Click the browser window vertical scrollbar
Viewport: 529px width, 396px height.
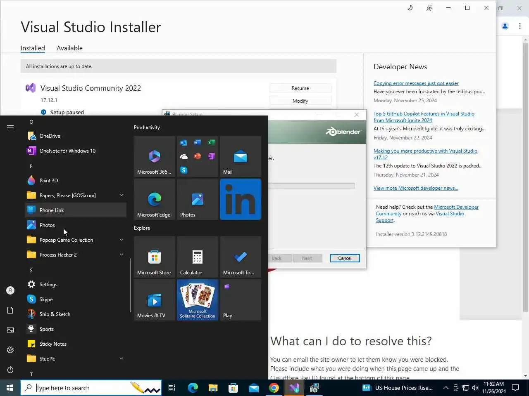tap(526, 177)
